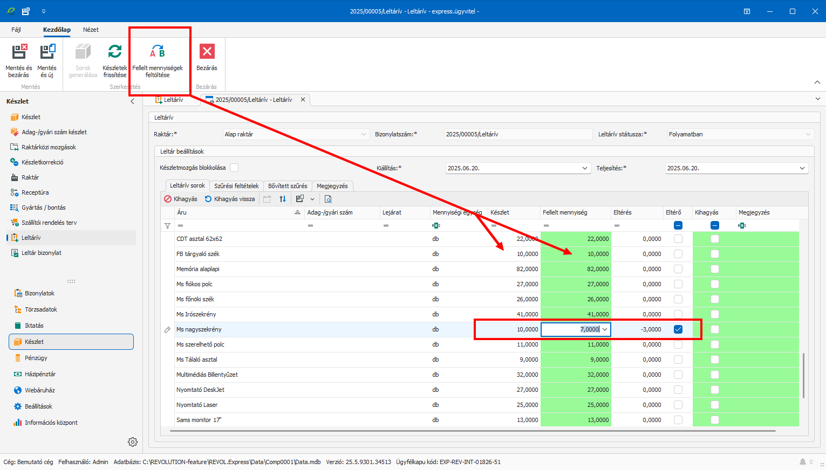826x470 pixels.
Task: Click the red Bezárás ribbon icon
Action: click(207, 52)
